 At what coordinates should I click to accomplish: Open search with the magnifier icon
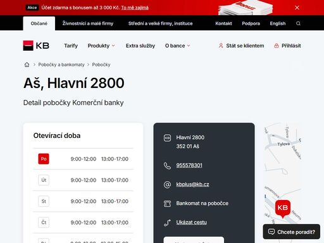coord(298,23)
